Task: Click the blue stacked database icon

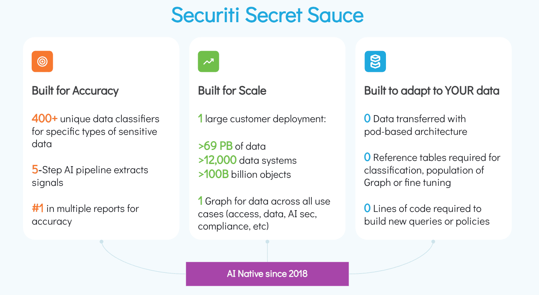Action: [x=375, y=62]
